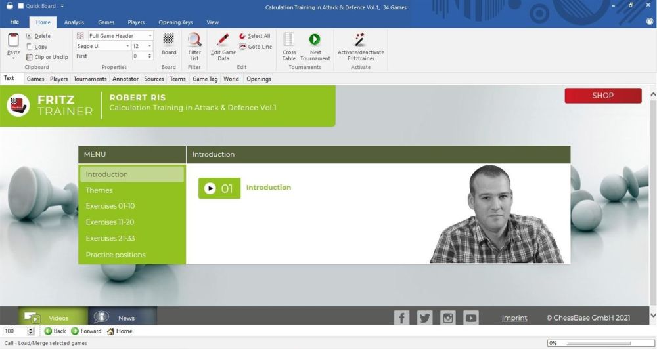Click the Select All icon
The image size is (657, 349).
[242, 36]
